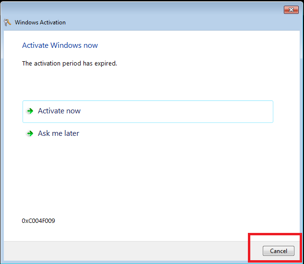Click the Windows Activation window title
Screen dimensions: 304x264
[40, 22]
